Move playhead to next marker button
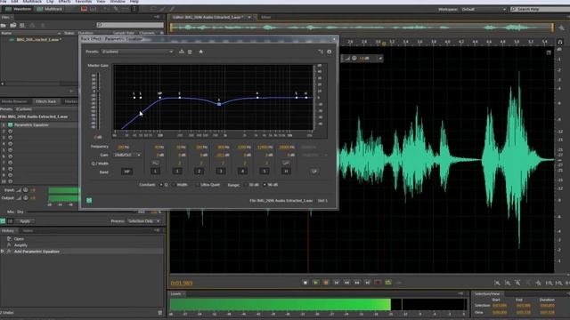The image size is (570, 320). (x=368, y=283)
